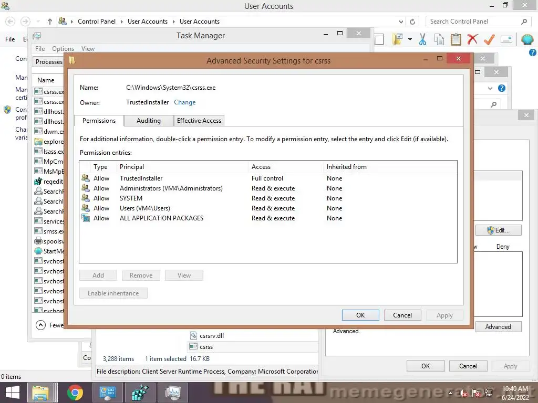Click the Forward navigation arrow
The width and height of the screenshot is (538, 403).
(x=25, y=22)
